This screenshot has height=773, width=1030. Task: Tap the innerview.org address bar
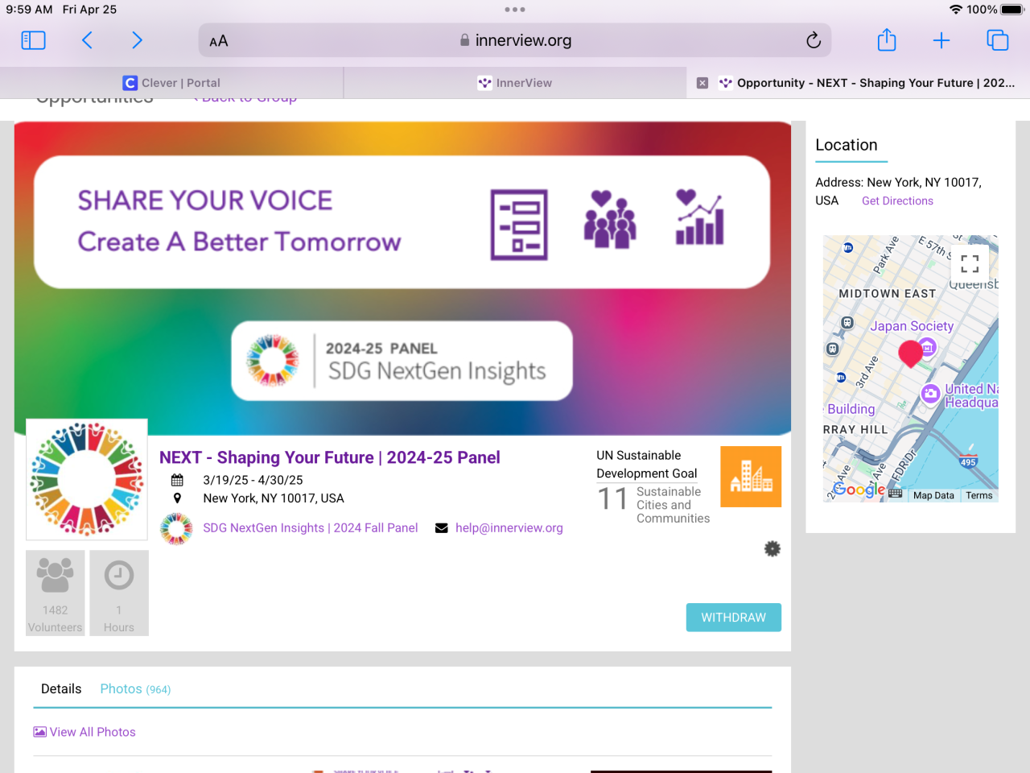click(x=515, y=40)
